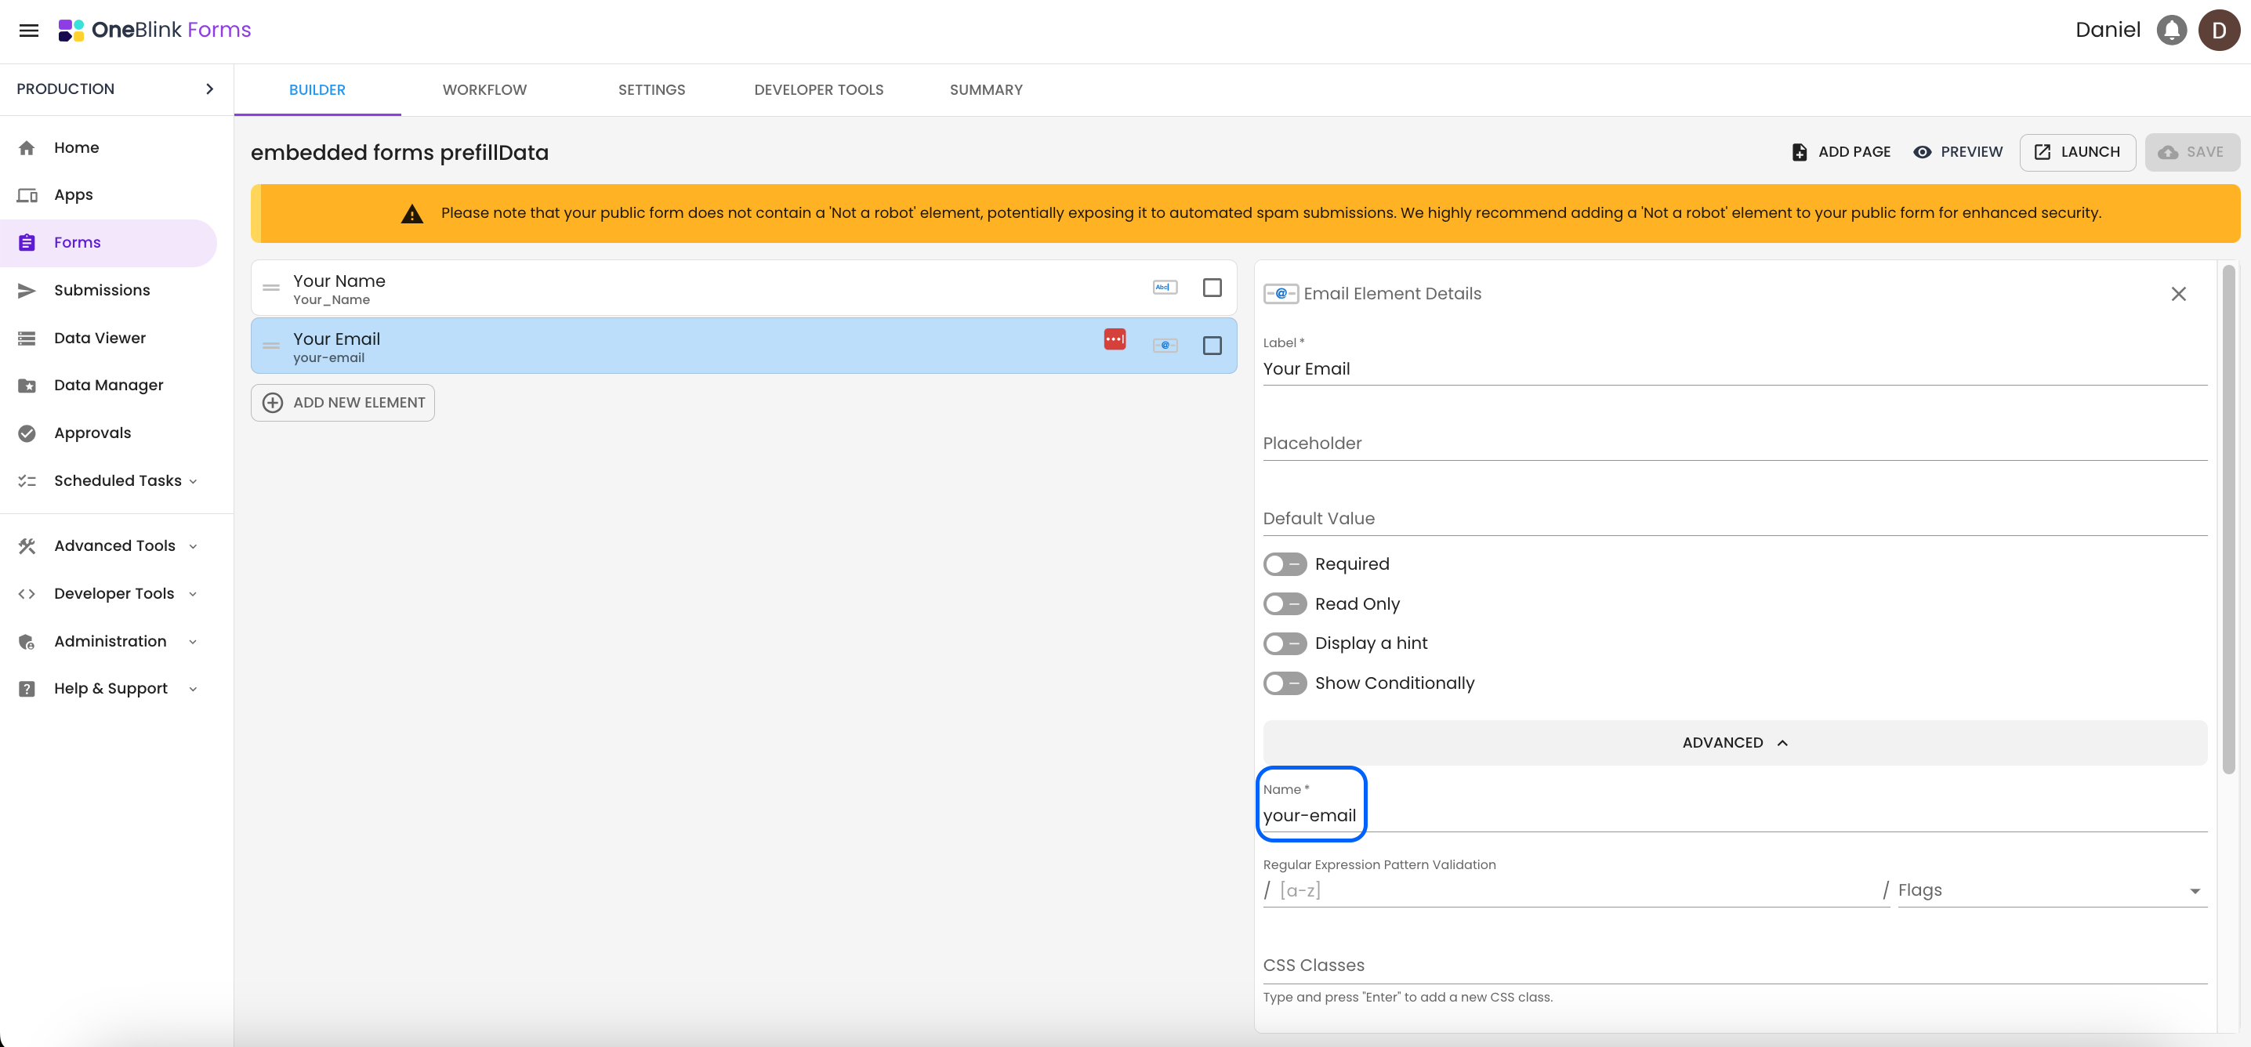2251x1047 pixels.
Task: Click the Submissions paper plane icon
Action: [x=27, y=290]
